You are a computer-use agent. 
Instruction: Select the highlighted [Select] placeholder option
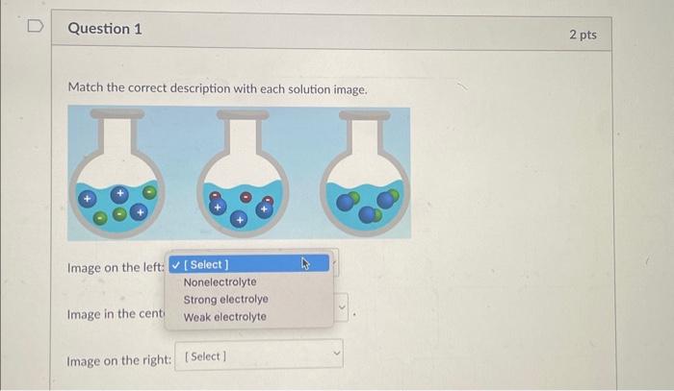pos(248,263)
